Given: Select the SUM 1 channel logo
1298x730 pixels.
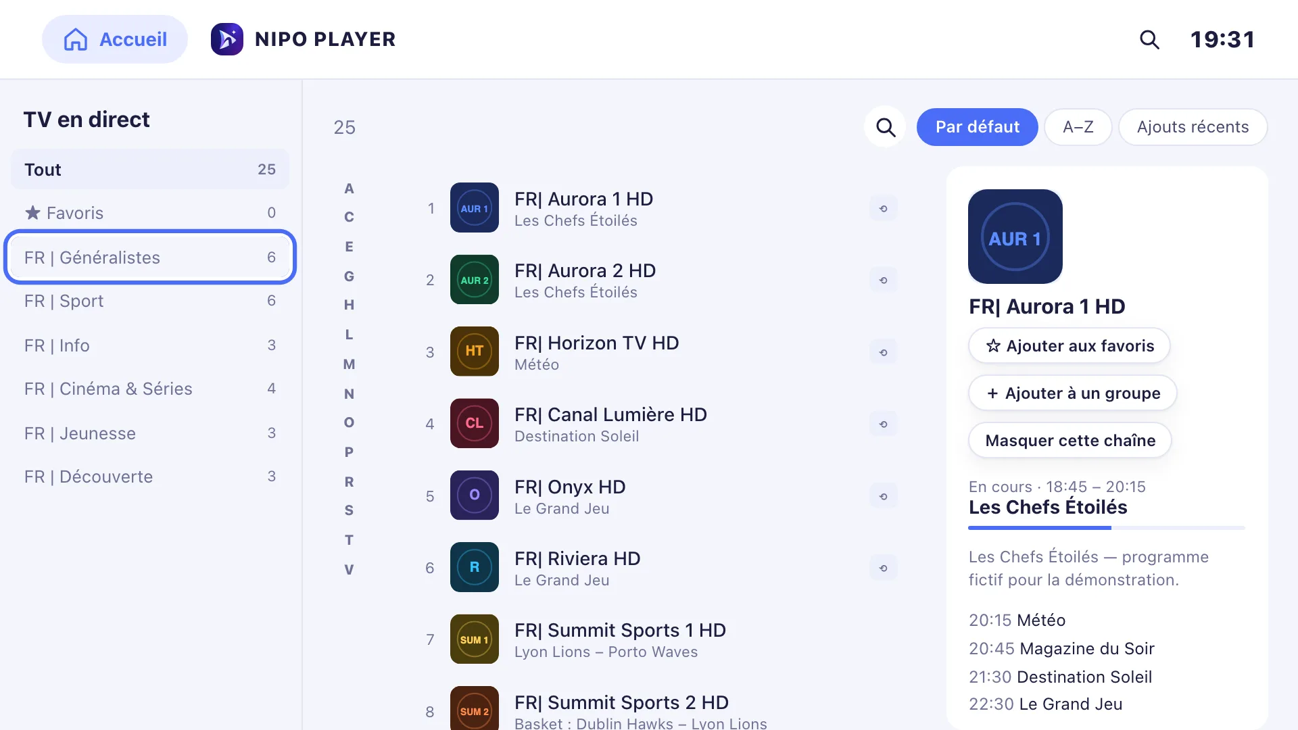Looking at the screenshot, I should tap(475, 639).
